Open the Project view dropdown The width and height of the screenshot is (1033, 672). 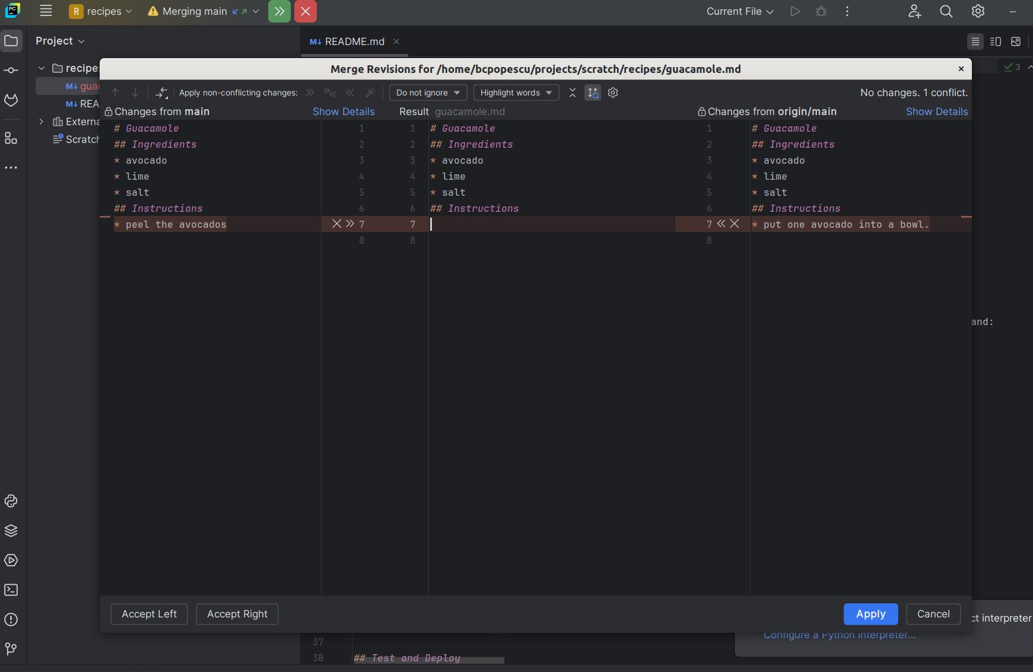click(60, 41)
